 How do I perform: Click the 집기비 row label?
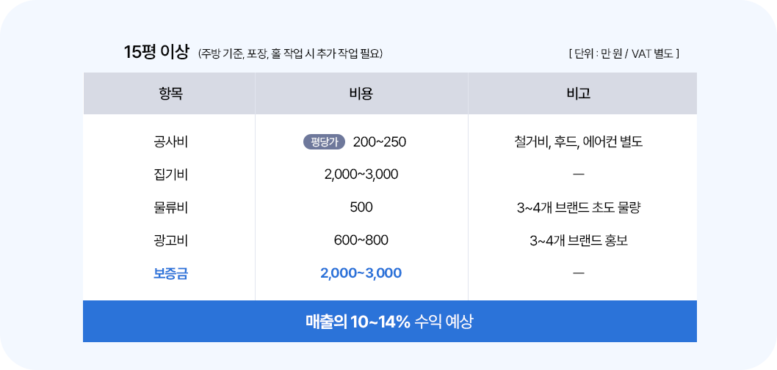(x=170, y=174)
